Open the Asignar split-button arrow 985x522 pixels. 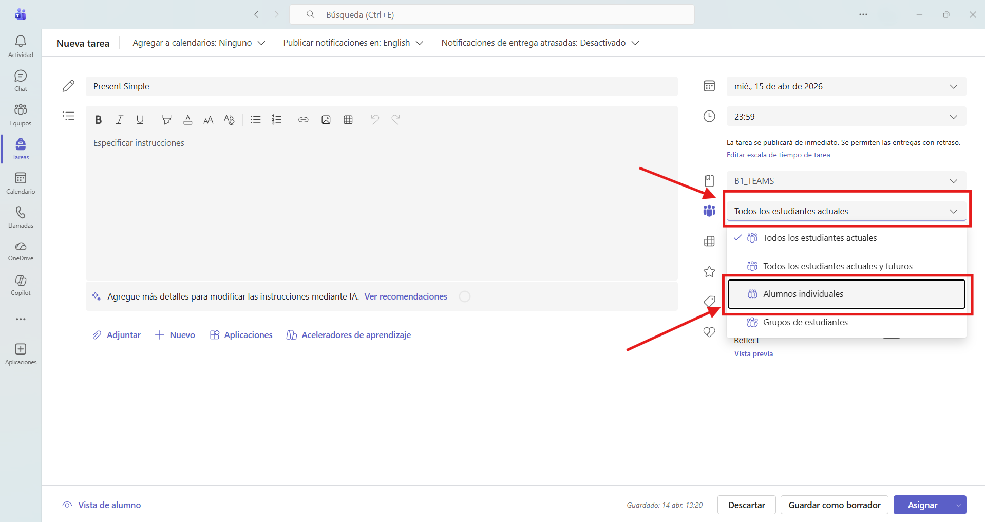(959, 505)
